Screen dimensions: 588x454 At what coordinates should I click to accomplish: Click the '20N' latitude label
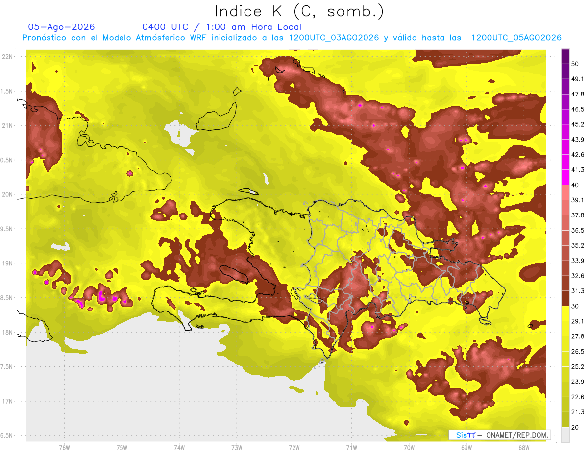click(7, 194)
